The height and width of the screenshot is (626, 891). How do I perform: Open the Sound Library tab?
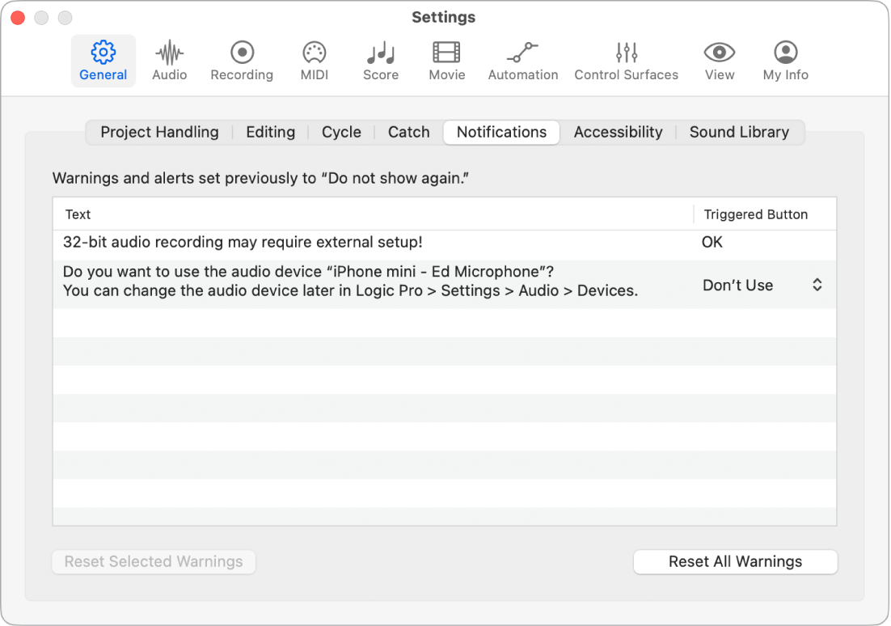point(739,132)
